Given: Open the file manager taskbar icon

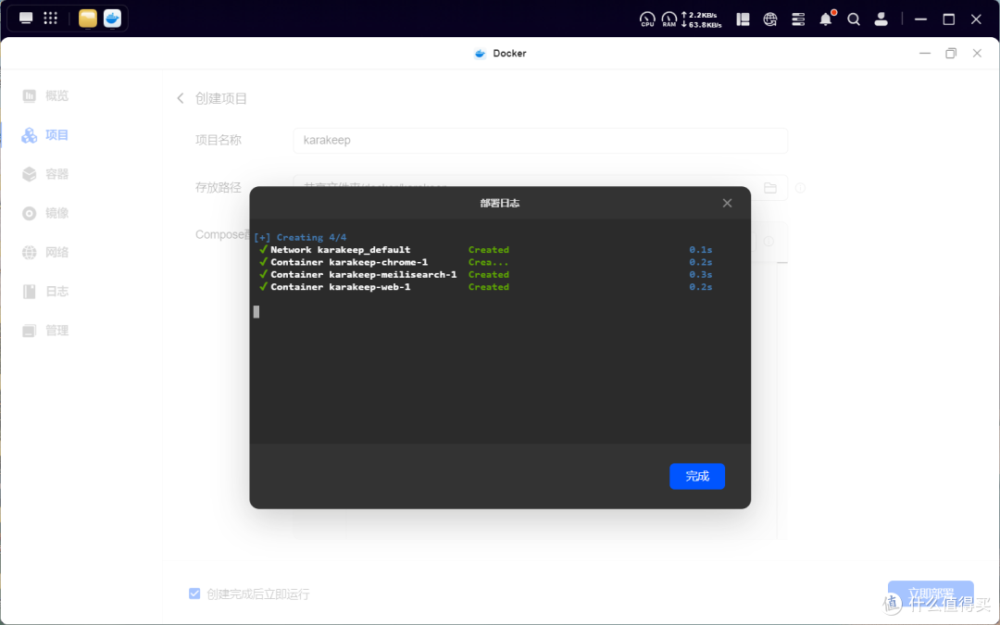Looking at the screenshot, I should pyautogui.click(x=88, y=19).
